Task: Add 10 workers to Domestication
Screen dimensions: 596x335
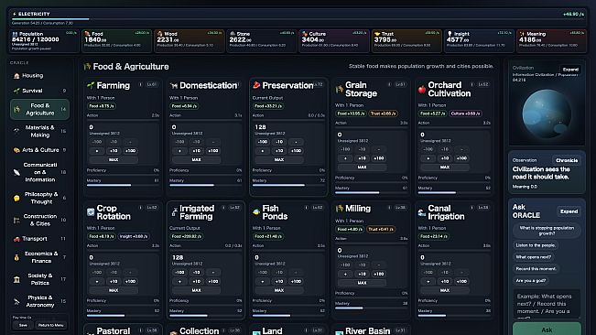Action: click(196, 151)
